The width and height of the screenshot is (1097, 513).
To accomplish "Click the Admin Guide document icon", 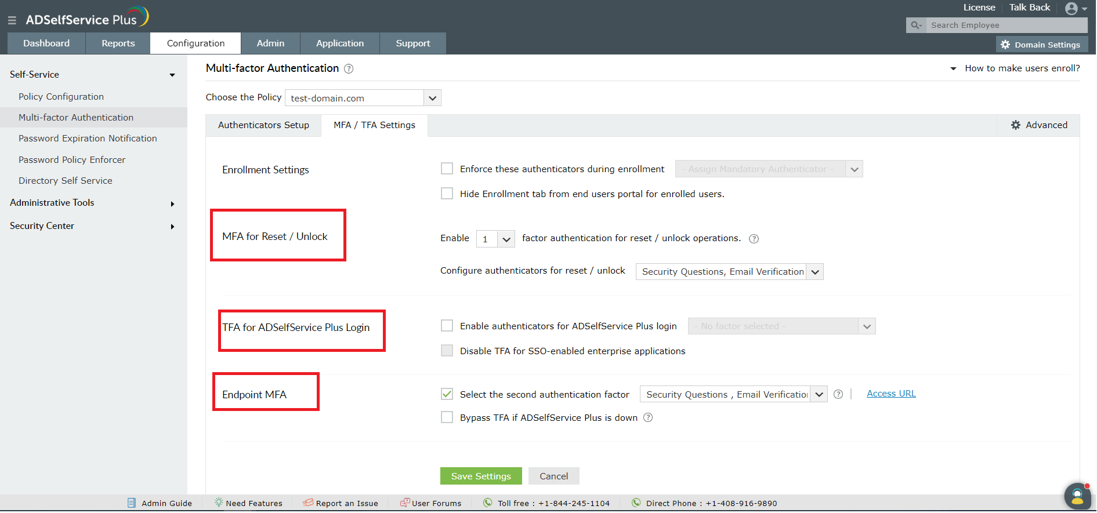I will pyautogui.click(x=132, y=503).
